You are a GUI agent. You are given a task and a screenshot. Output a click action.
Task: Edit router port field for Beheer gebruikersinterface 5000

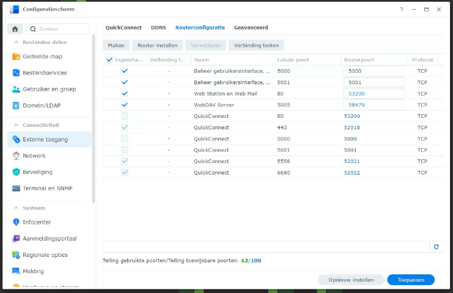point(374,71)
